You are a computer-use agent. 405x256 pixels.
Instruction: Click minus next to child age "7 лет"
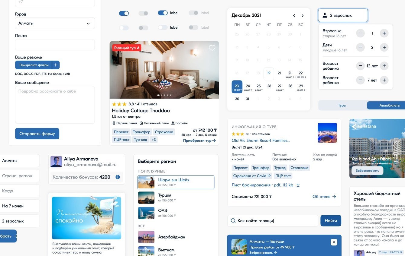[360, 80]
